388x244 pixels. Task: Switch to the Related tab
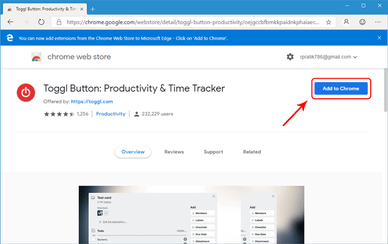252,152
